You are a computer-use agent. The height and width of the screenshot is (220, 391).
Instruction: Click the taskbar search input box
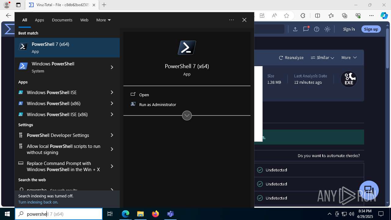click(x=59, y=214)
